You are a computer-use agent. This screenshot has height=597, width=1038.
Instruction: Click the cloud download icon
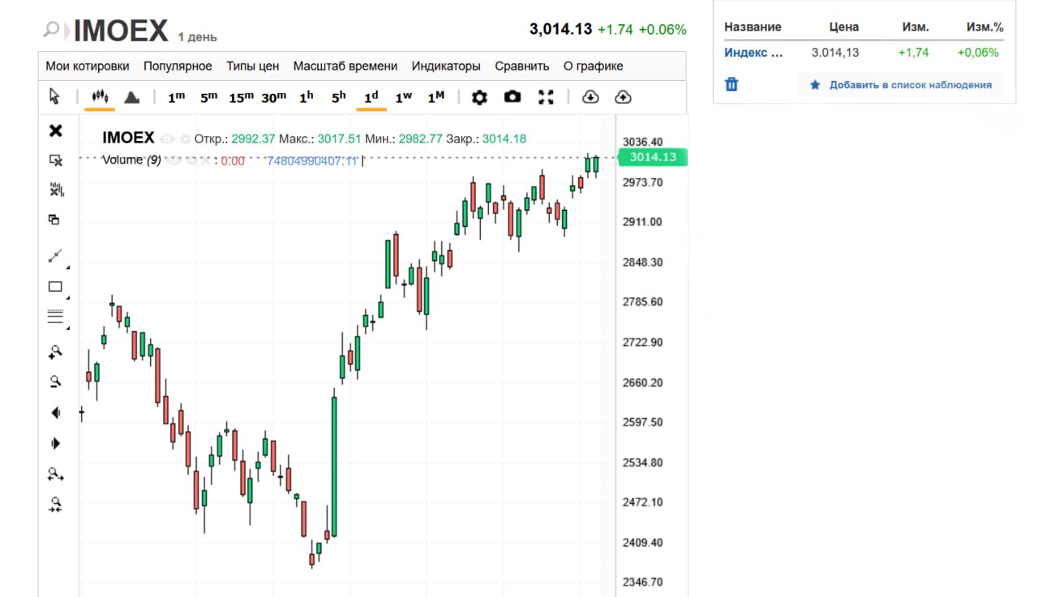(590, 97)
